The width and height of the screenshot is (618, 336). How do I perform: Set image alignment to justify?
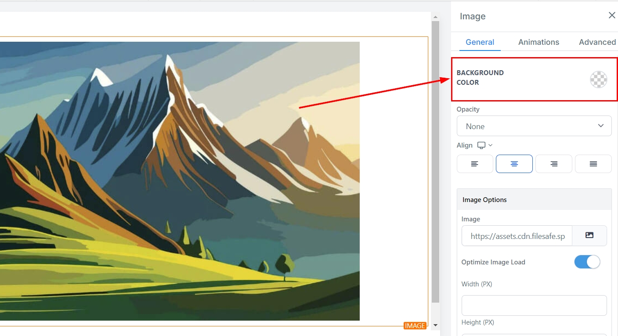coord(593,164)
